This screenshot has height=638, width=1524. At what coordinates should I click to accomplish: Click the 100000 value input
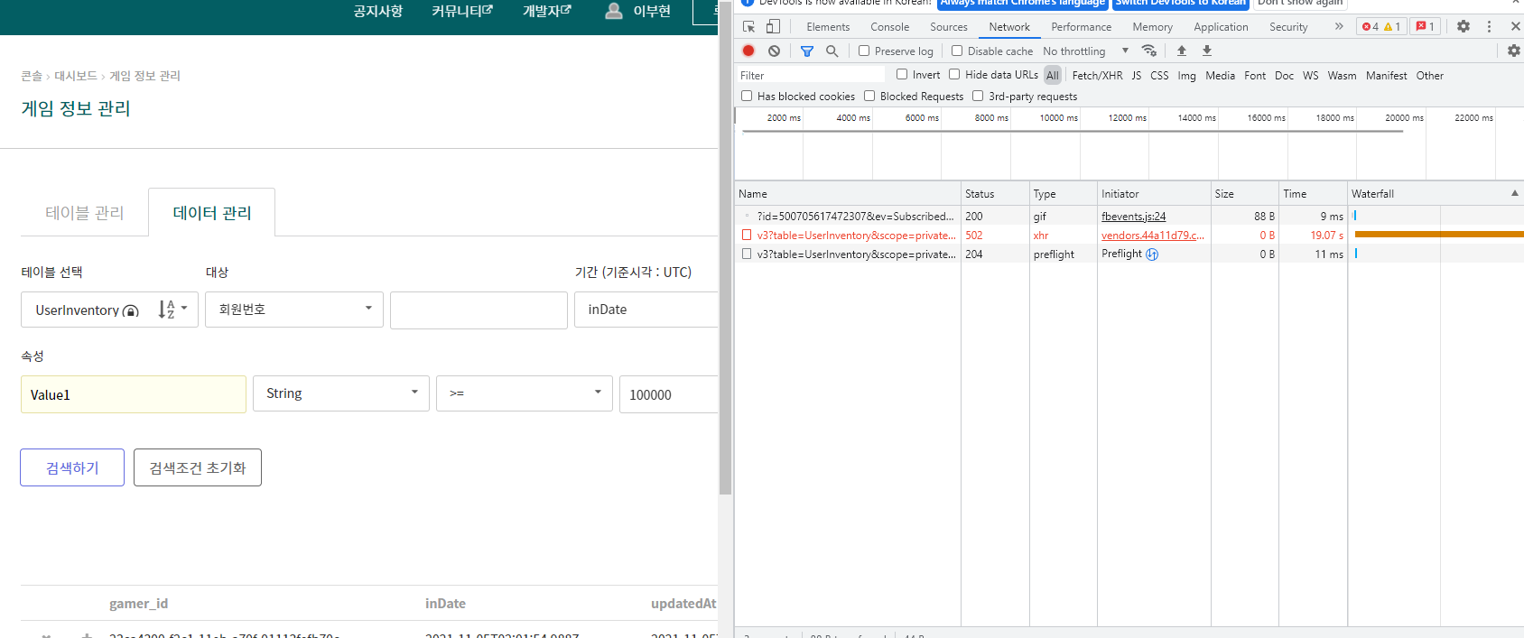click(x=669, y=394)
